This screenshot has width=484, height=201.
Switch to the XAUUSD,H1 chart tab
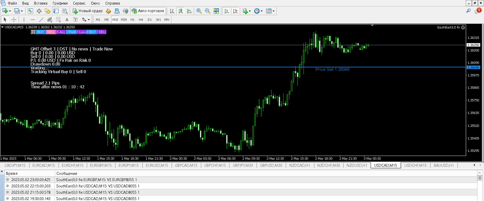click(443, 165)
